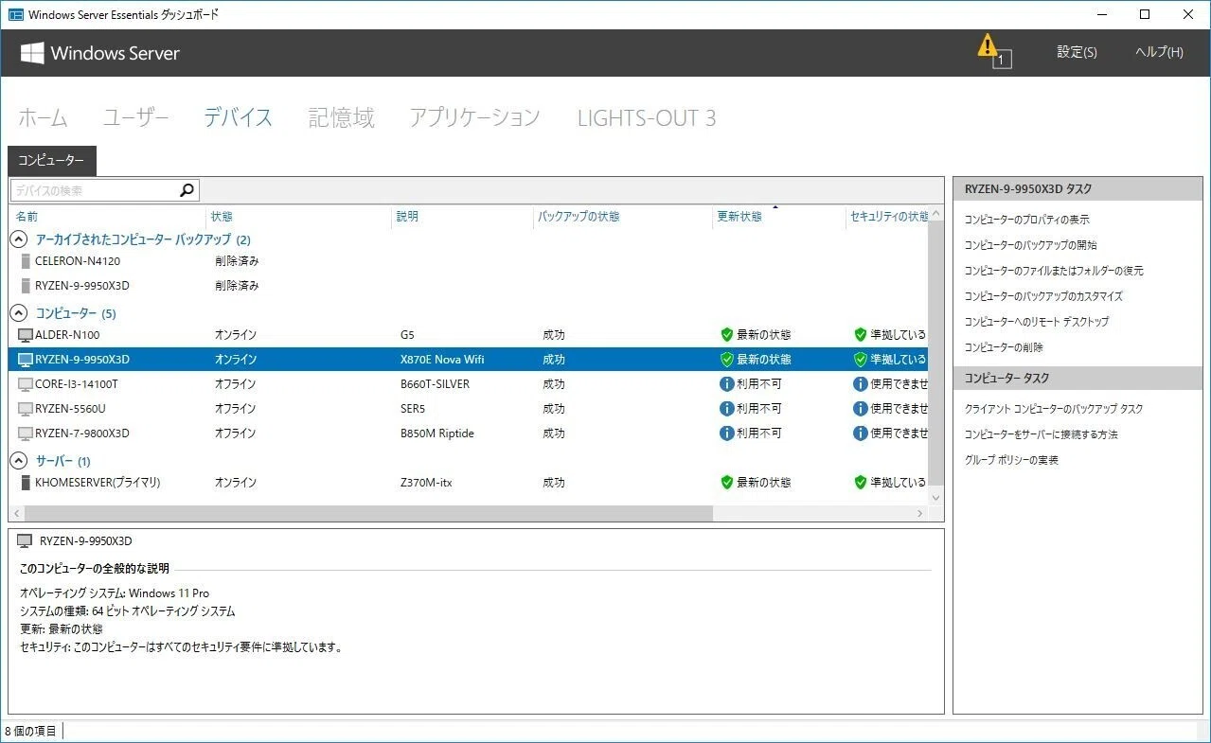Click the green security shield for ALDER-N100

click(x=861, y=335)
